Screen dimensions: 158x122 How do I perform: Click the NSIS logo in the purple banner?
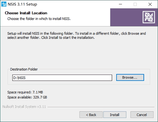[149, 17]
